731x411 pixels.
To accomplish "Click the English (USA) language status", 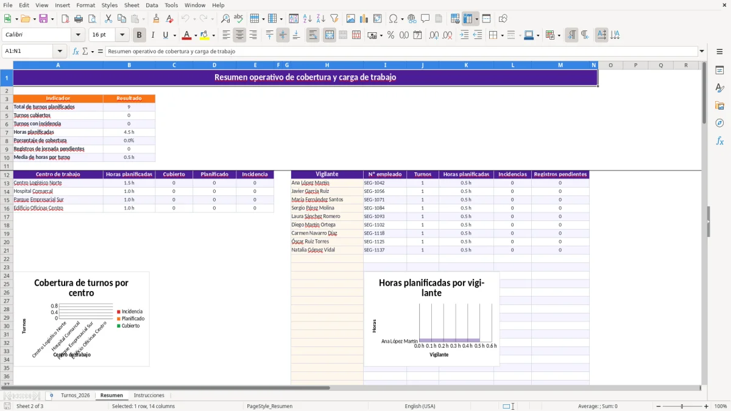I will (x=420, y=406).
